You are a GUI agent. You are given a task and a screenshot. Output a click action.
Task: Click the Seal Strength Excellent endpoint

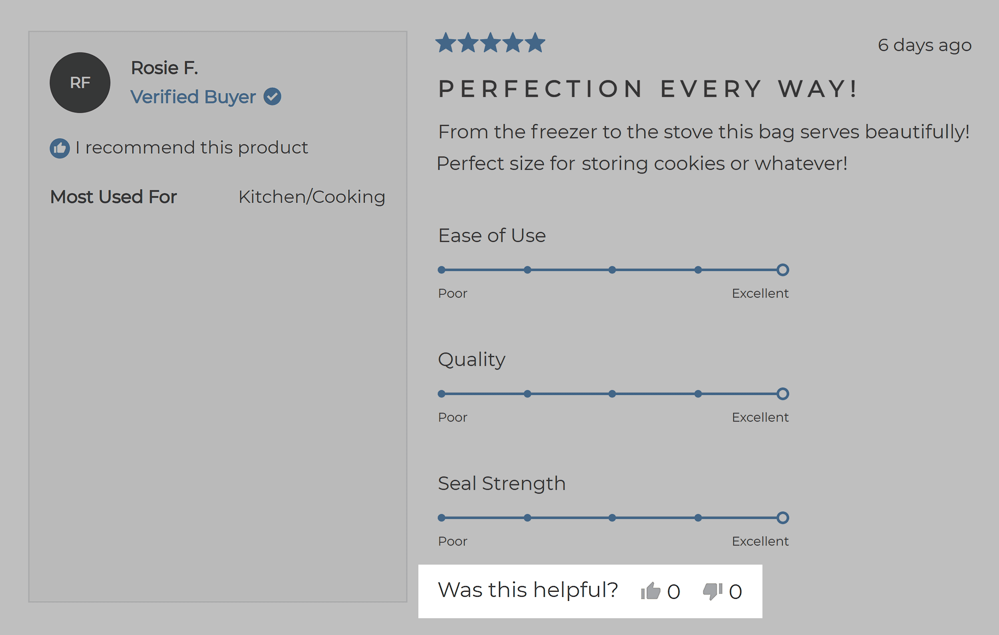click(x=782, y=517)
